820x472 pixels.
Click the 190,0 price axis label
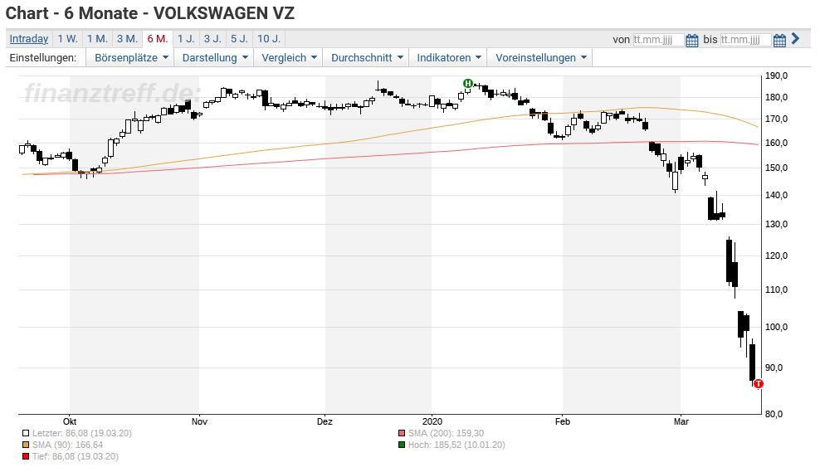point(777,75)
